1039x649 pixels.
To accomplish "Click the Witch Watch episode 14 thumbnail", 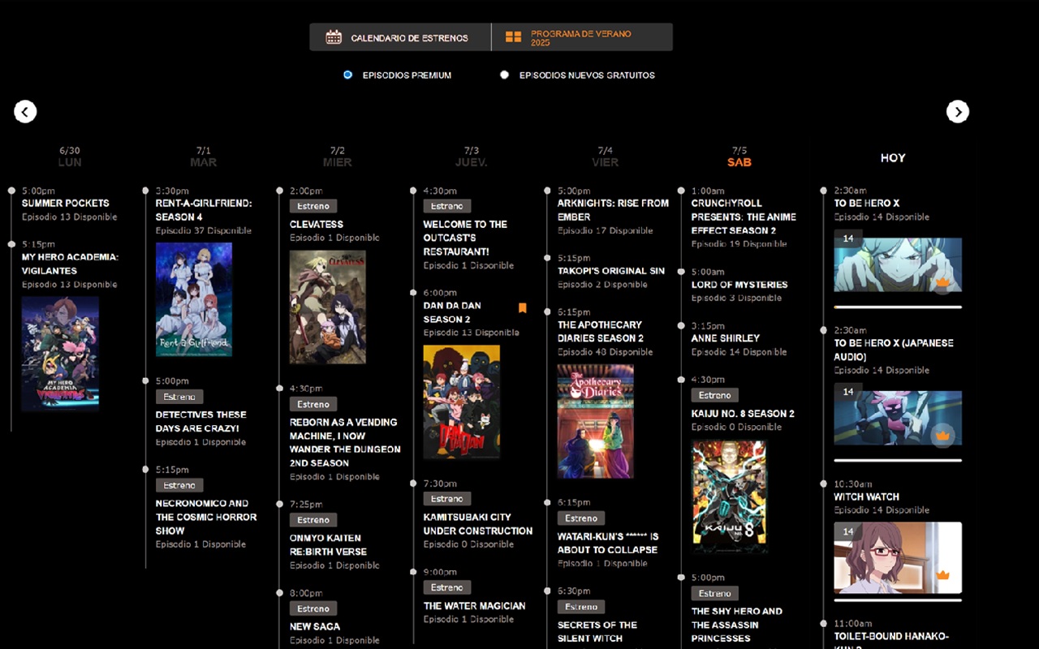I will click(x=898, y=557).
